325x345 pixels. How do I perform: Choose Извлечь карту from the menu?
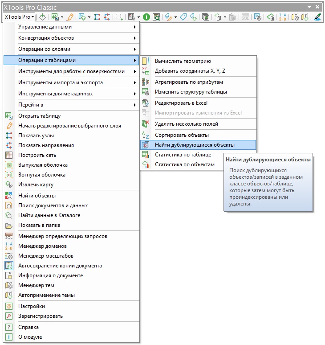71,185
